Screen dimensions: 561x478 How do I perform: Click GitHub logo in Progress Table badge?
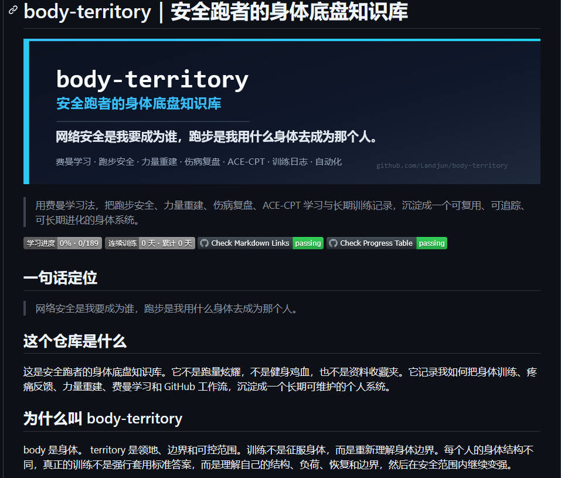pos(333,243)
